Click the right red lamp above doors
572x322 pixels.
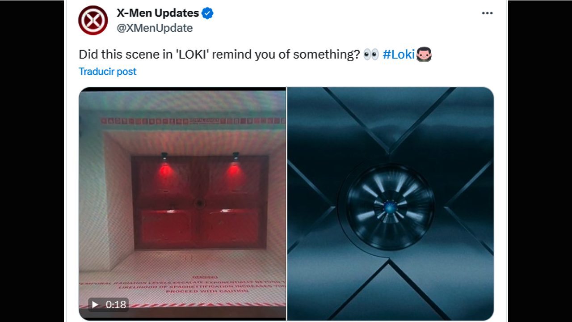[236, 156]
